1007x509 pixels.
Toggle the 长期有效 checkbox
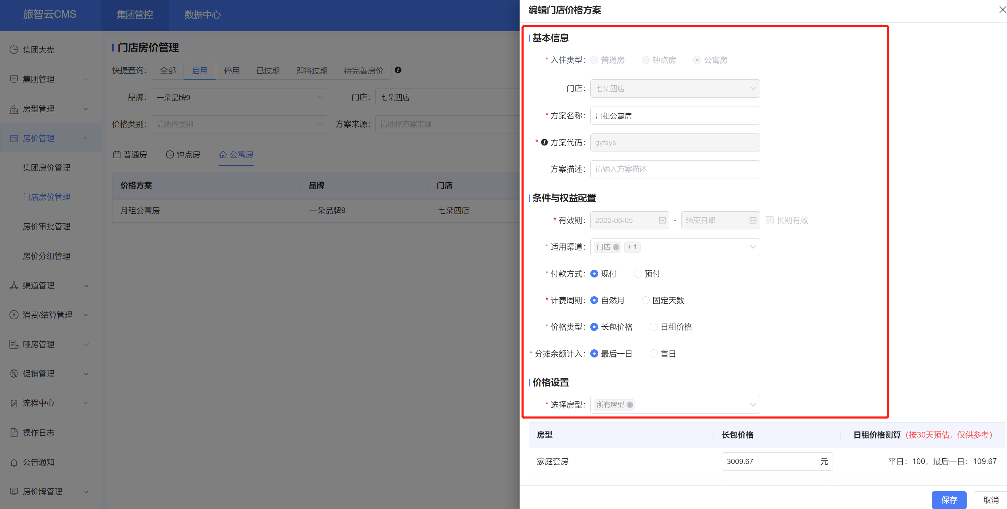(x=769, y=220)
